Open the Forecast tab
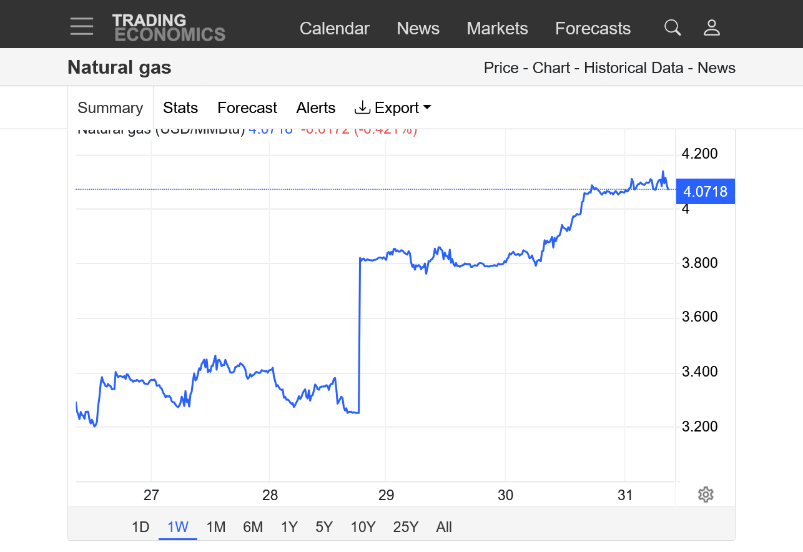The height and width of the screenshot is (552, 803). point(247,108)
